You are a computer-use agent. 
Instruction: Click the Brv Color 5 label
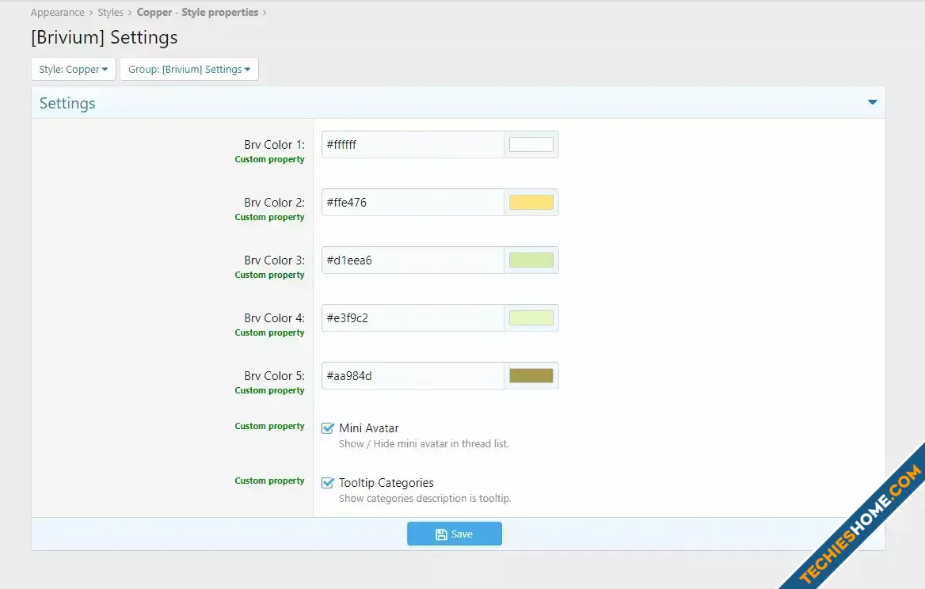[x=274, y=375]
